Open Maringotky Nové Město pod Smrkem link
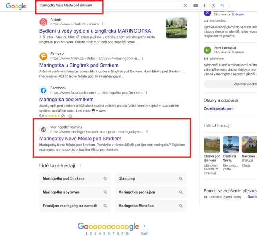257x239 pixels. coord(80,139)
